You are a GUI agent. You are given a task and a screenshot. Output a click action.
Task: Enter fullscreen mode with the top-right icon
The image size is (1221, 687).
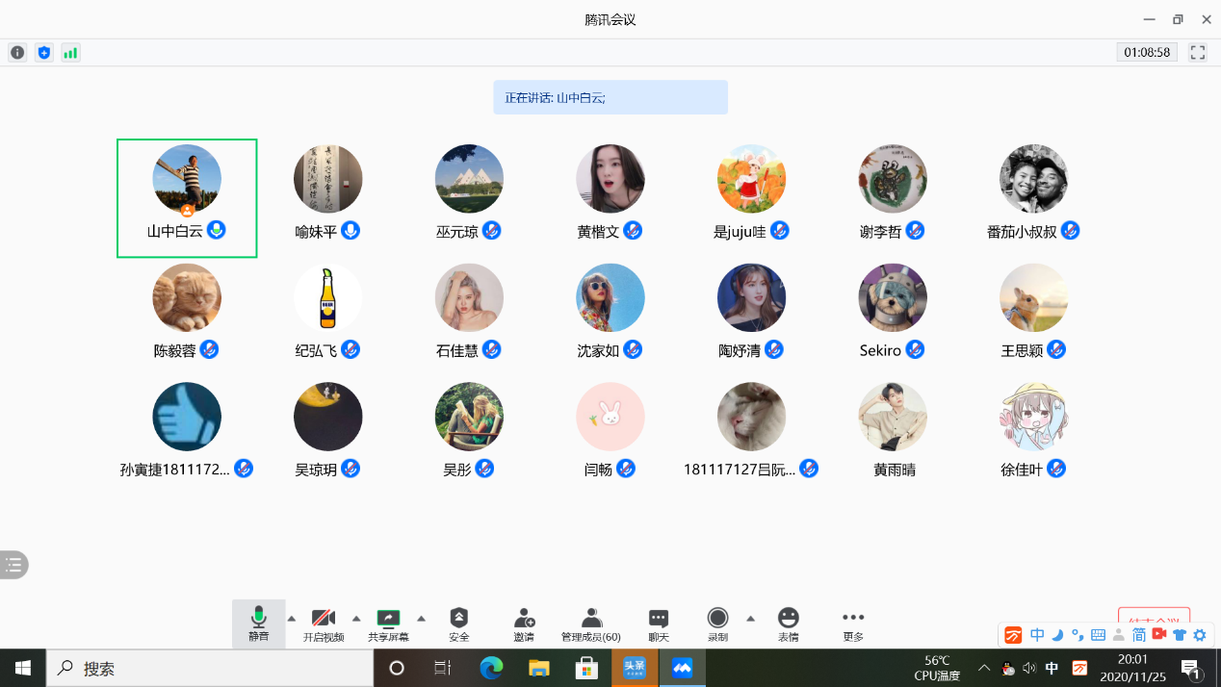pyautogui.click(x=1198, y=53)
